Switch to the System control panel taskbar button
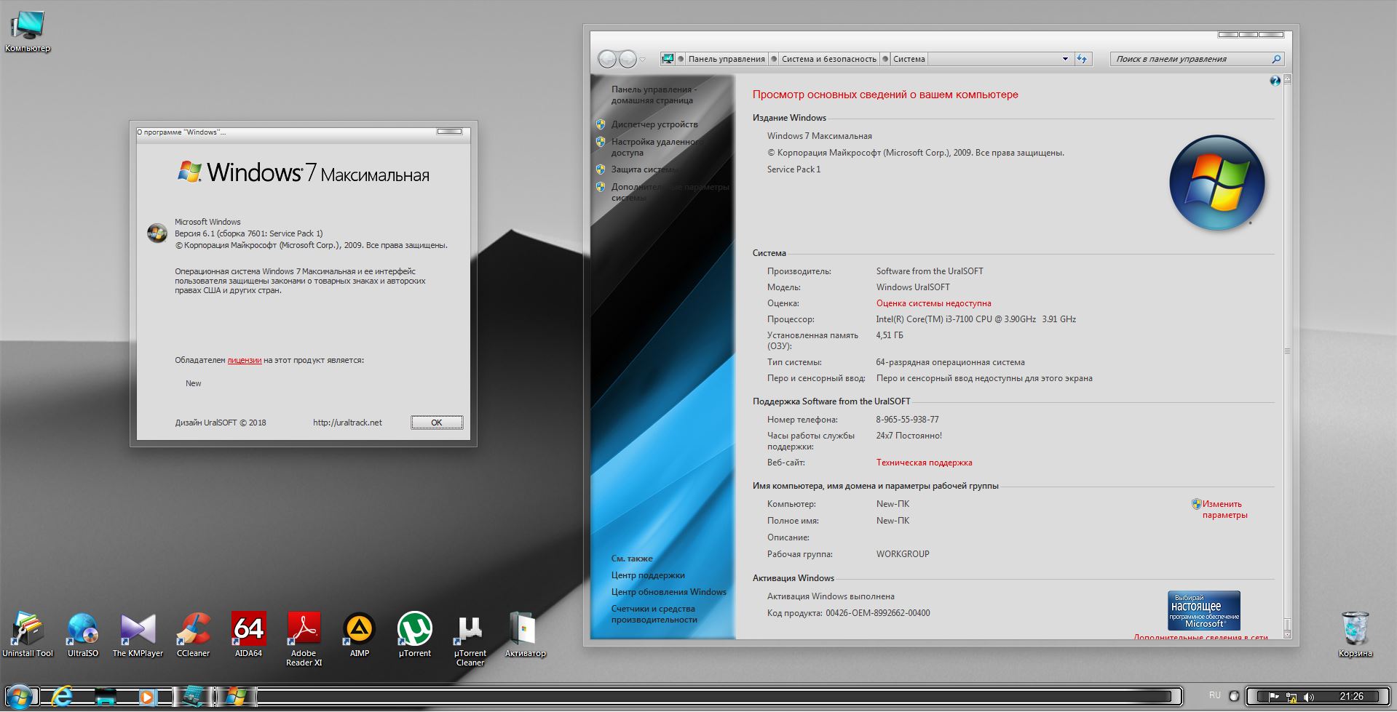Image resolution: width=1397 pixels, height=712 pixels. click(x=193, y=696)
